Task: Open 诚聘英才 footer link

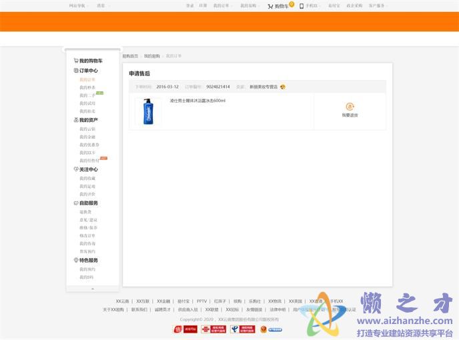Action: click(163, 309)
